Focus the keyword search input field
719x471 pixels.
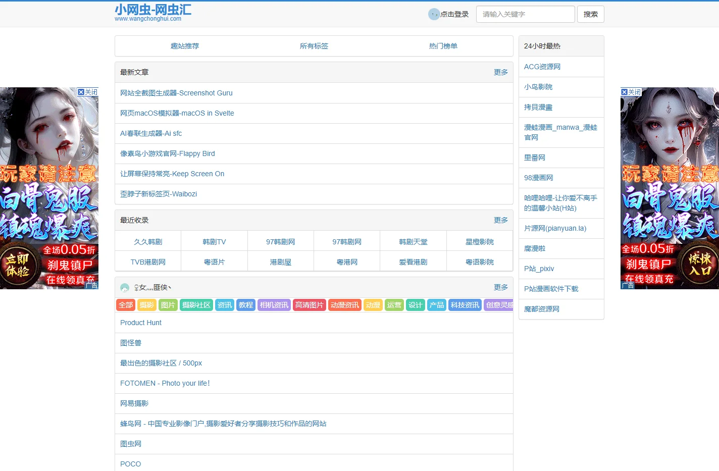click(x=526, y=14)
